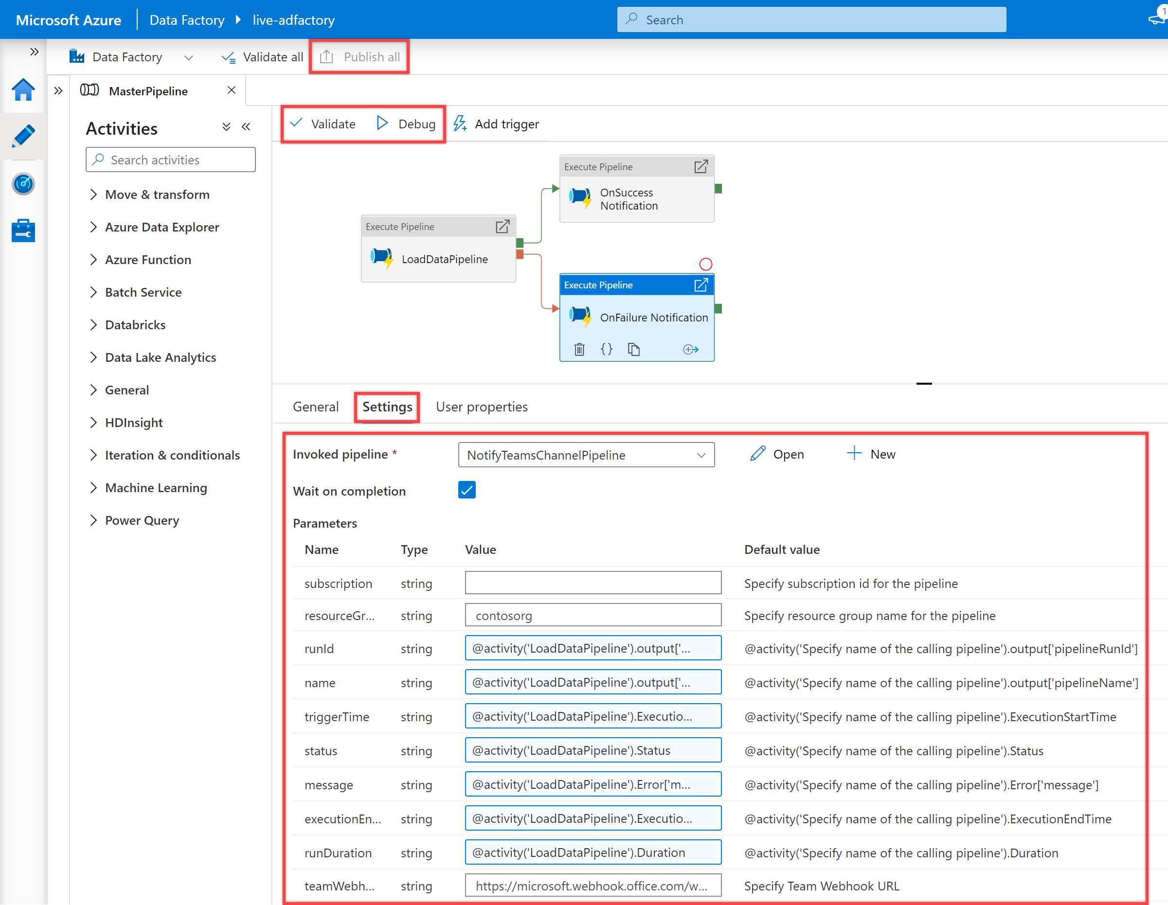Select the Settings tab
Screen dimensions: 1168x905
(x=386, y=407)
